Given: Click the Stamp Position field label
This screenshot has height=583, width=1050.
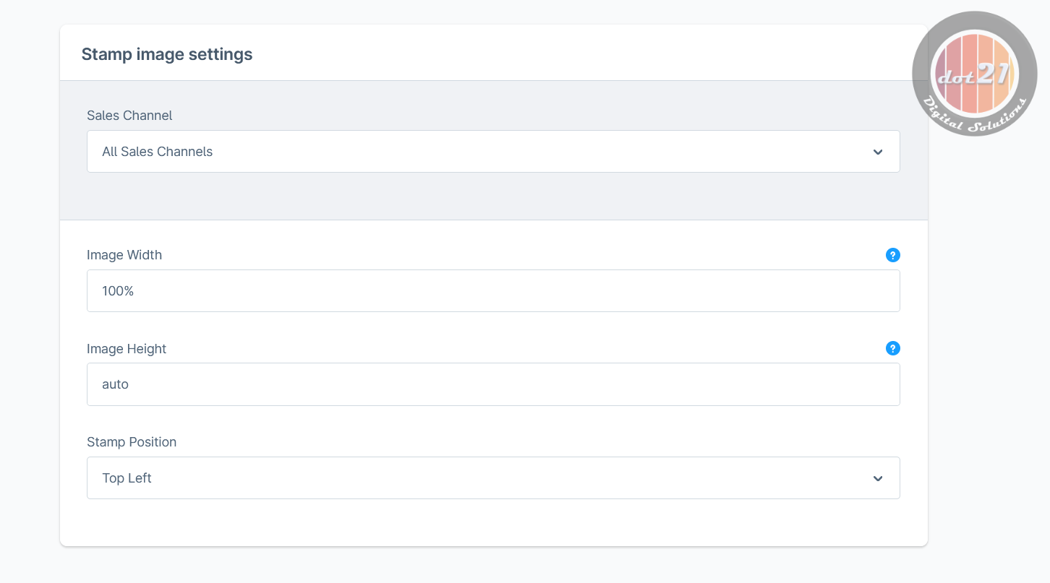Looking at the screenshot, I should click(132, 442).
